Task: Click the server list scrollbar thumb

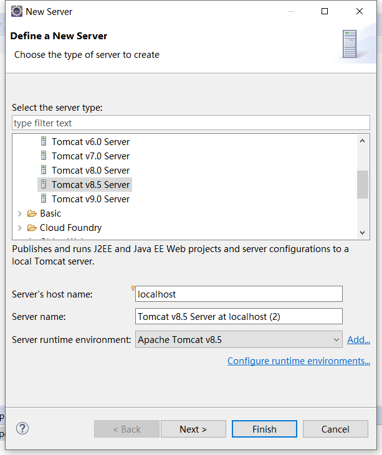Action: tap(363, 185)
